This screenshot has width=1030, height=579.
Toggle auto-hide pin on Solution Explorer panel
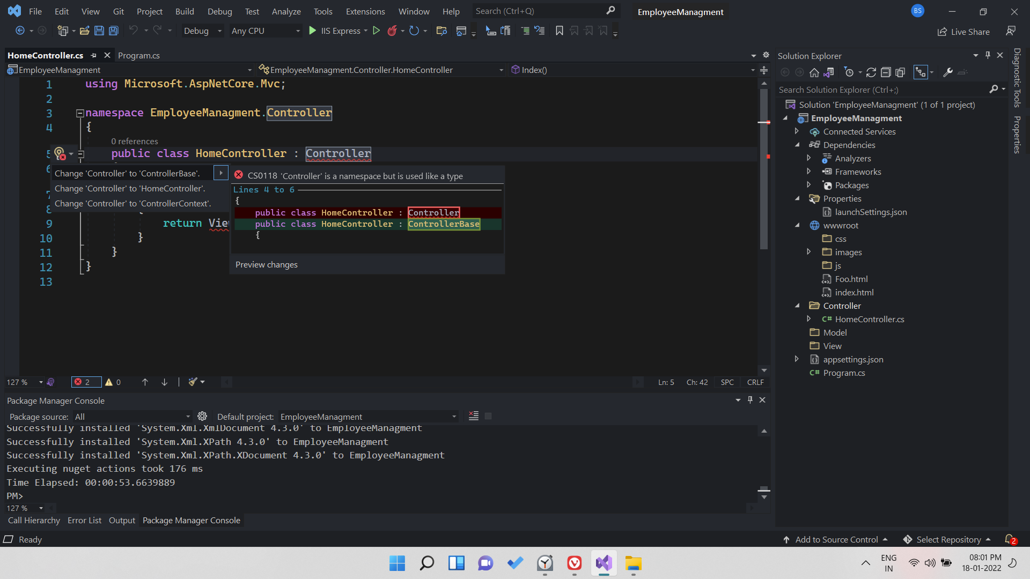point(988,55)
